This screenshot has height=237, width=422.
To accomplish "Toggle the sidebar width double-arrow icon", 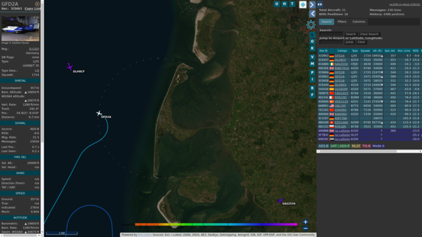I will [319, 5].
